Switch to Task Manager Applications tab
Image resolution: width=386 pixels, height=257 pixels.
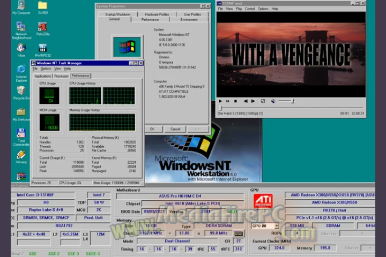(x=43, y=76)
